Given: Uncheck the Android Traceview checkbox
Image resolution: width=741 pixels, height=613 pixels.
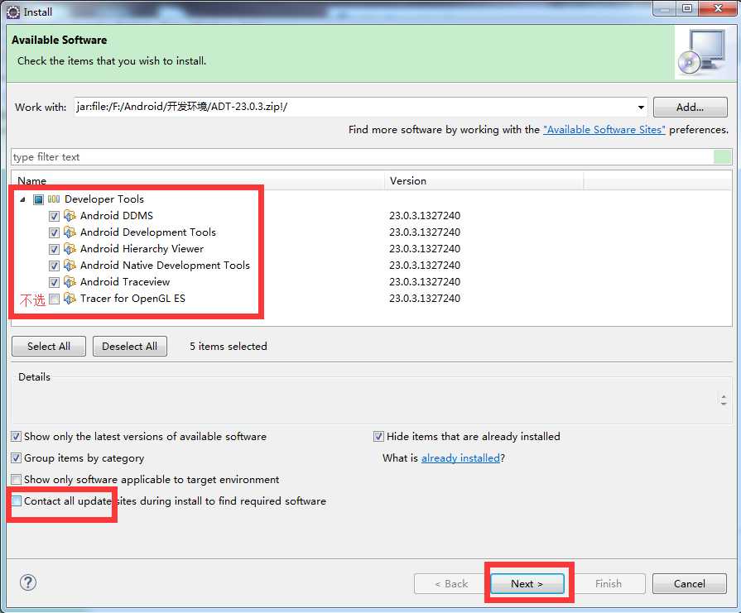Looking at the screenshot, I should coord(54,282).
